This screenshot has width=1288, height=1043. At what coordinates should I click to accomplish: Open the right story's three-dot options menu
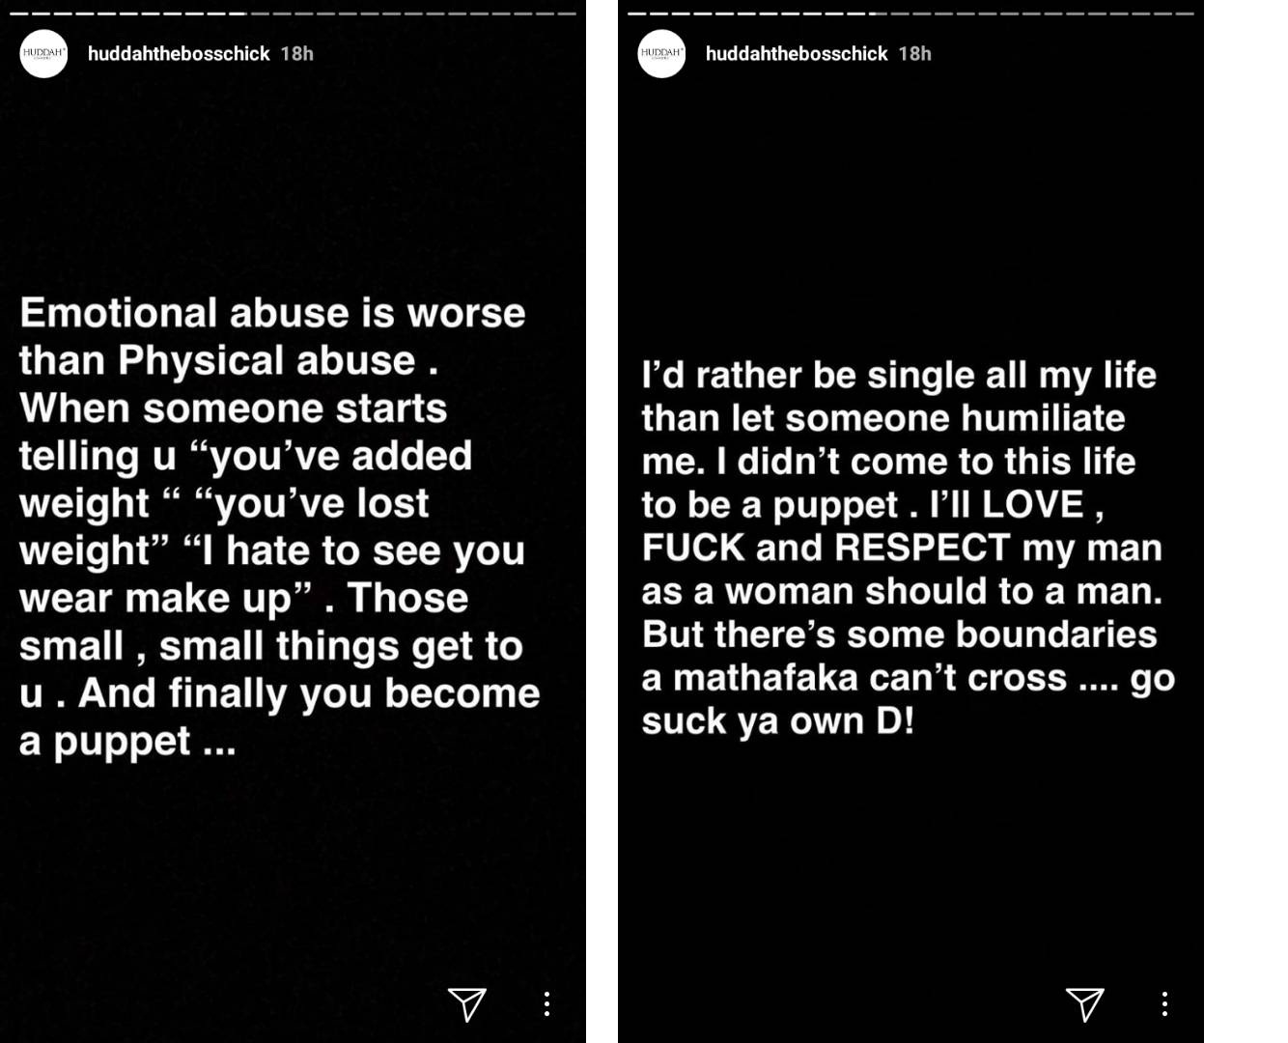pos(1164,1004)
